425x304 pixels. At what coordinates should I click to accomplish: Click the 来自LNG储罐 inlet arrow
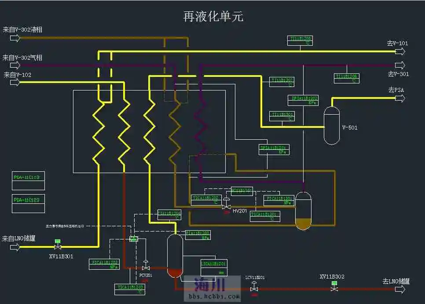coord(15,247)
